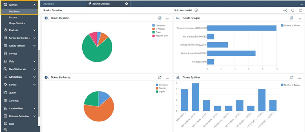Expand the Installed Base chevron
The height and width of the screenshot is (132, 305).
pos(34,108)
